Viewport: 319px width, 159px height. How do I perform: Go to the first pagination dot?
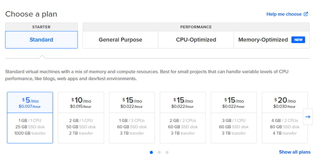[x=151, y=152]
